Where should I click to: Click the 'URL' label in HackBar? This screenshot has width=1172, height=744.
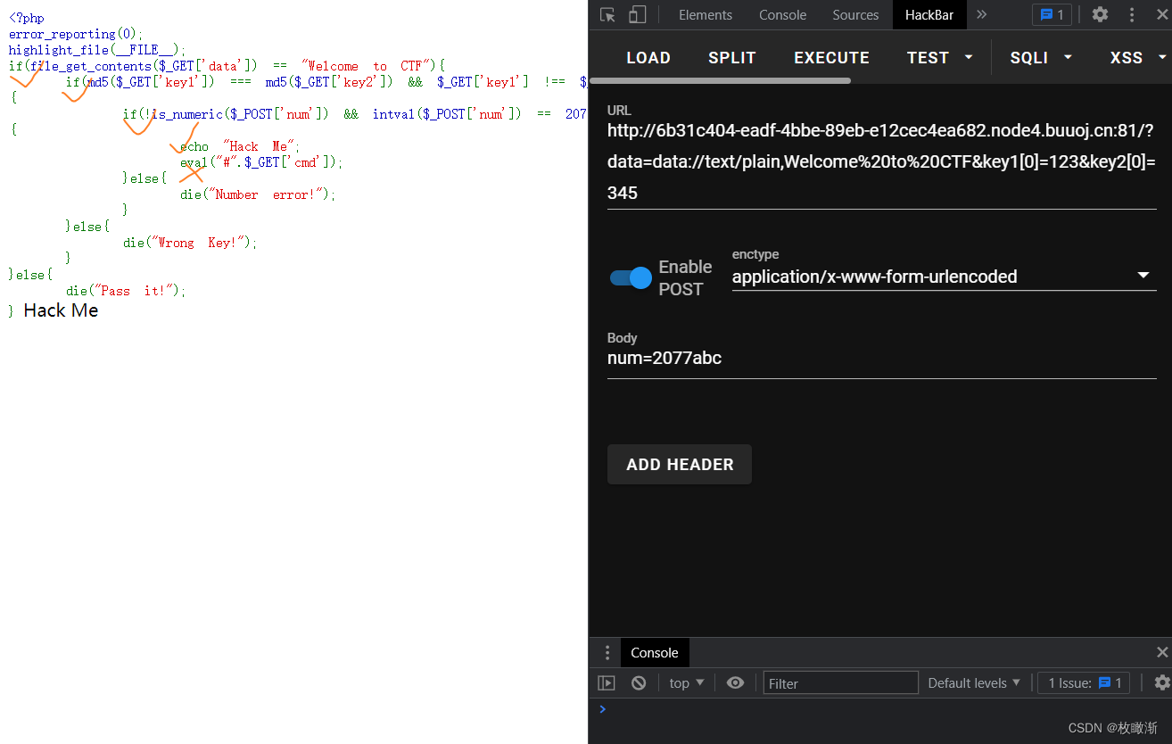coord(619,111)
